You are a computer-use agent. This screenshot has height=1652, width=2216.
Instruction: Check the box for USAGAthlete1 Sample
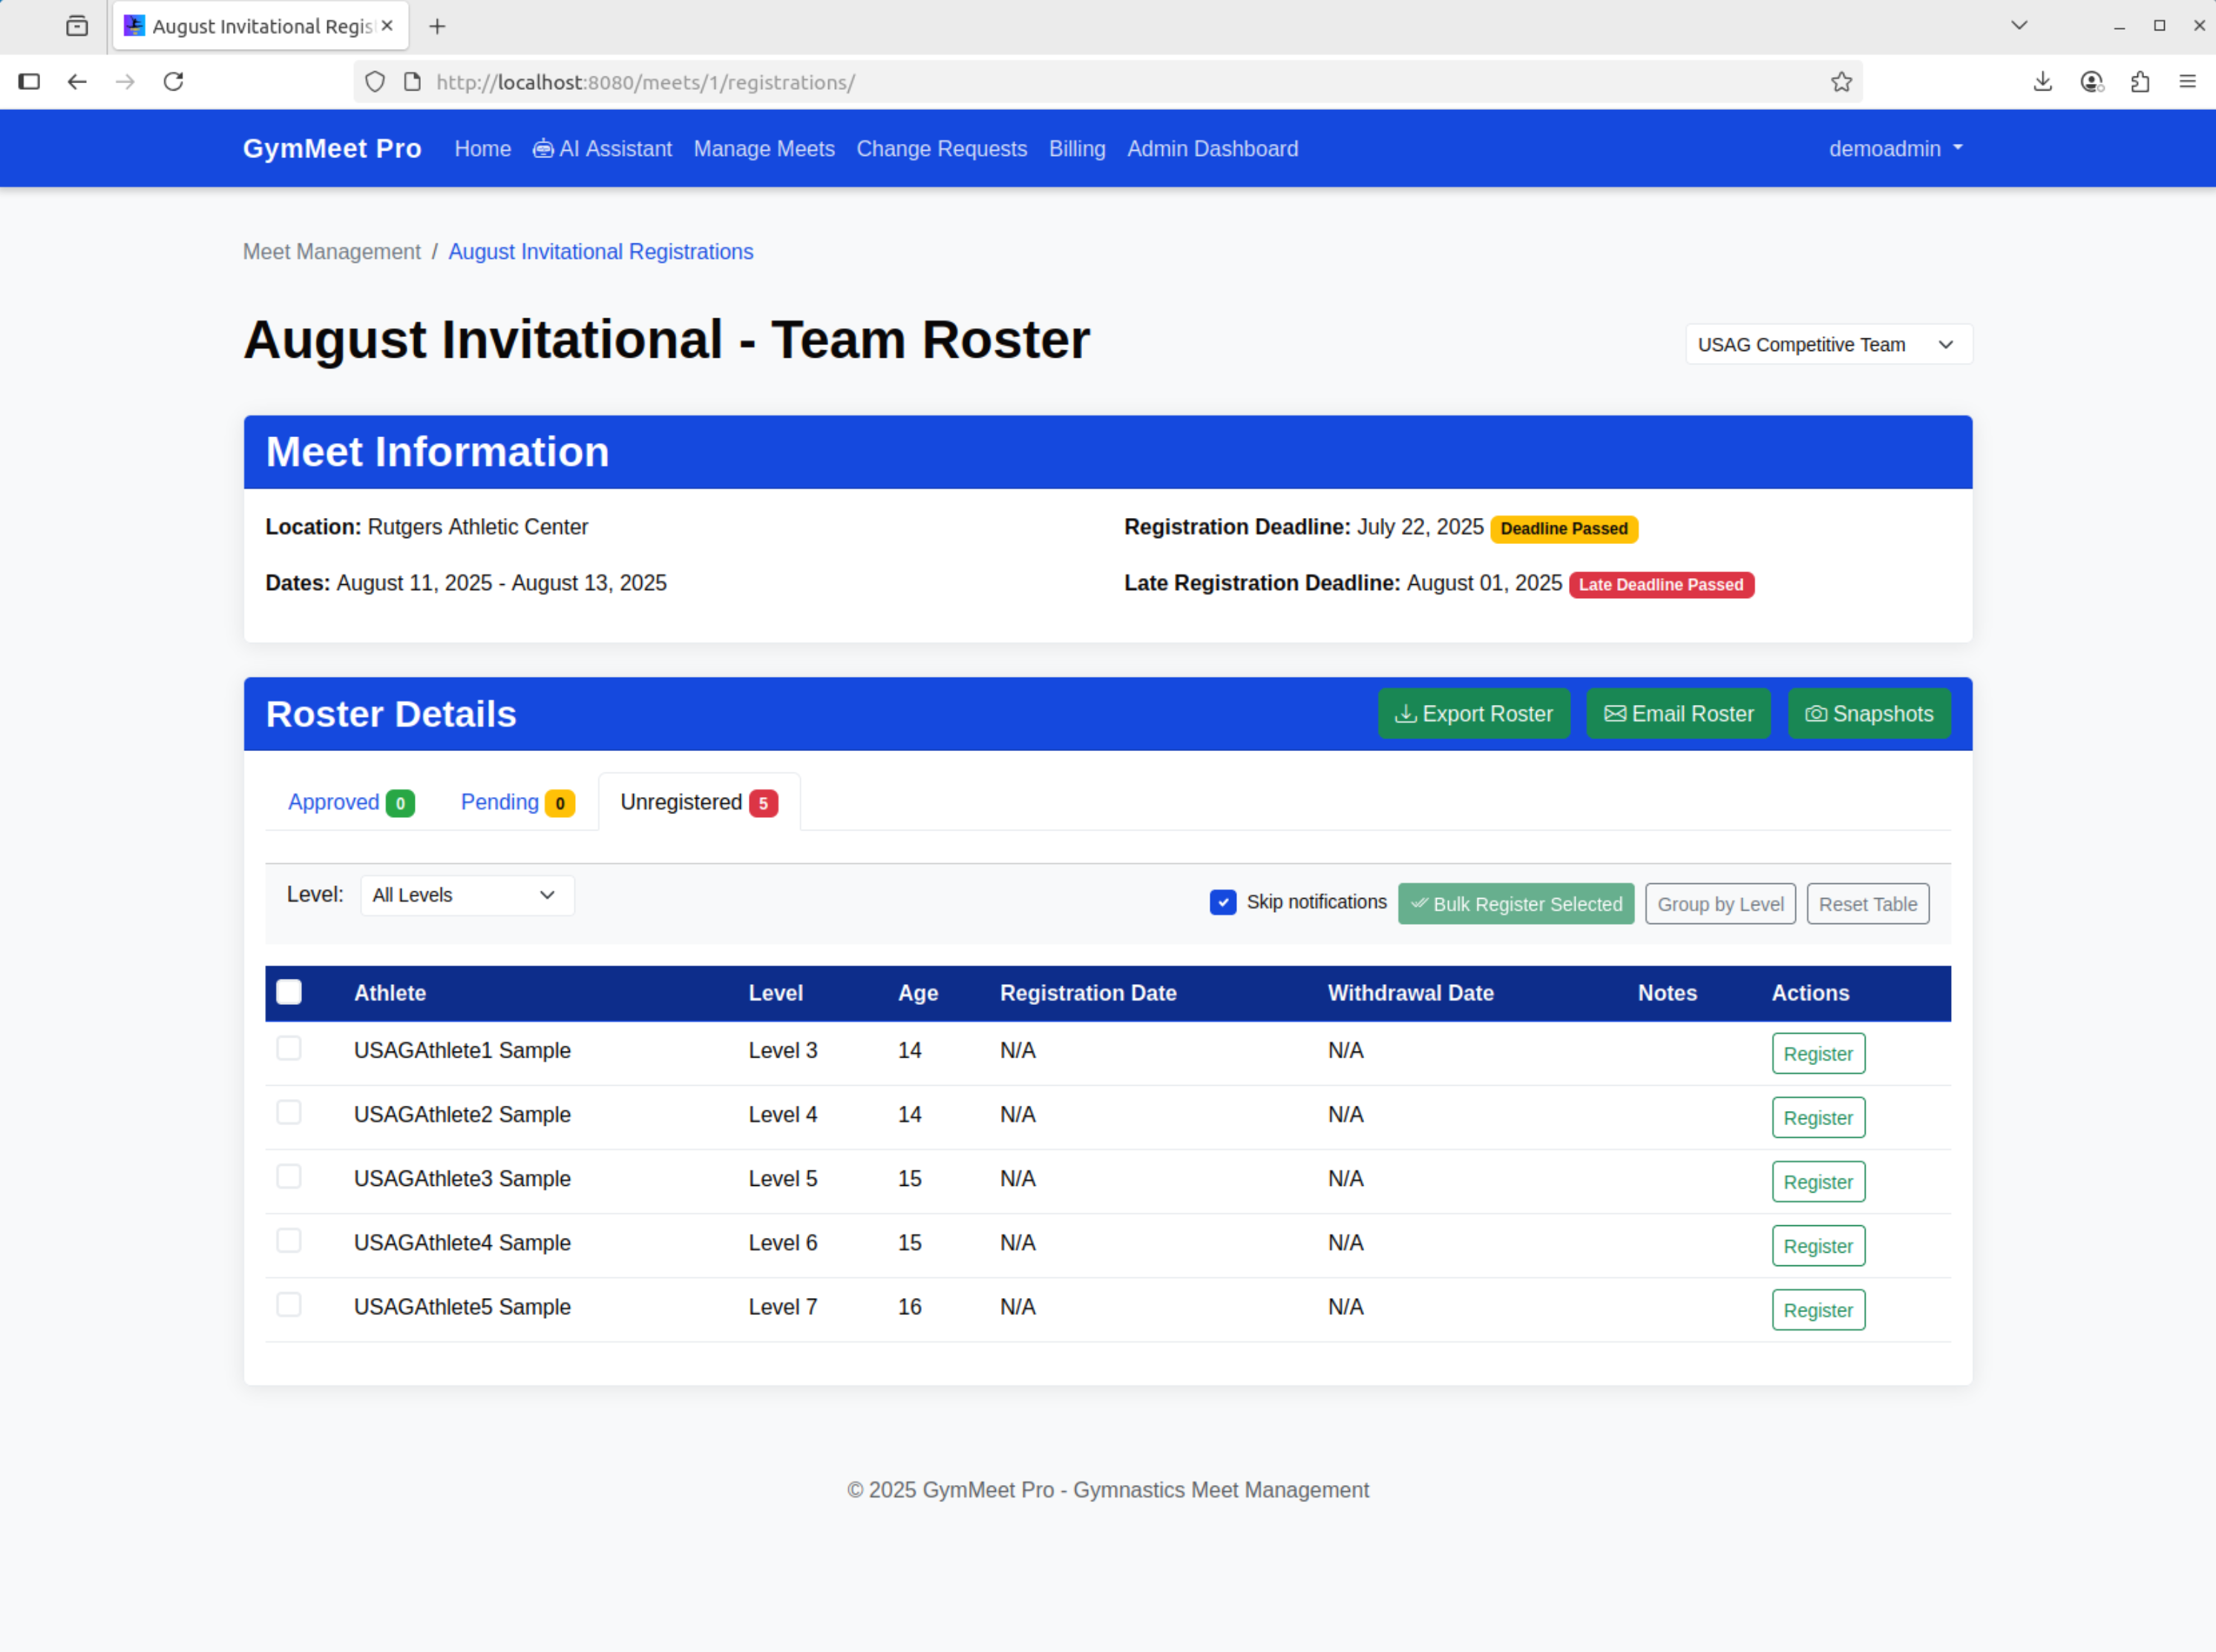tap(289, 1048)
